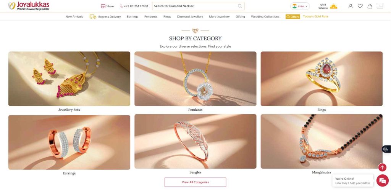
Task: Click the View All Categories button
Action: [195, 182]
